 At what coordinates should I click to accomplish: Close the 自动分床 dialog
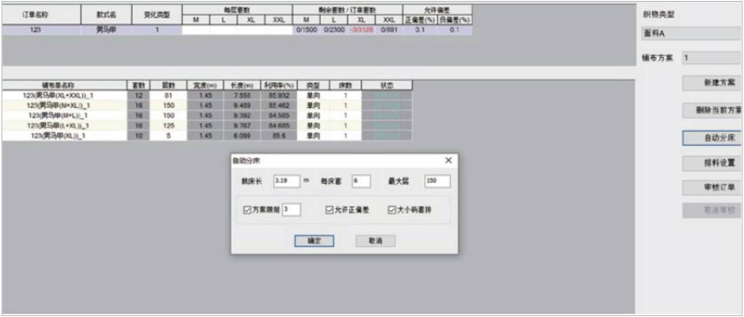pos(449,161)
